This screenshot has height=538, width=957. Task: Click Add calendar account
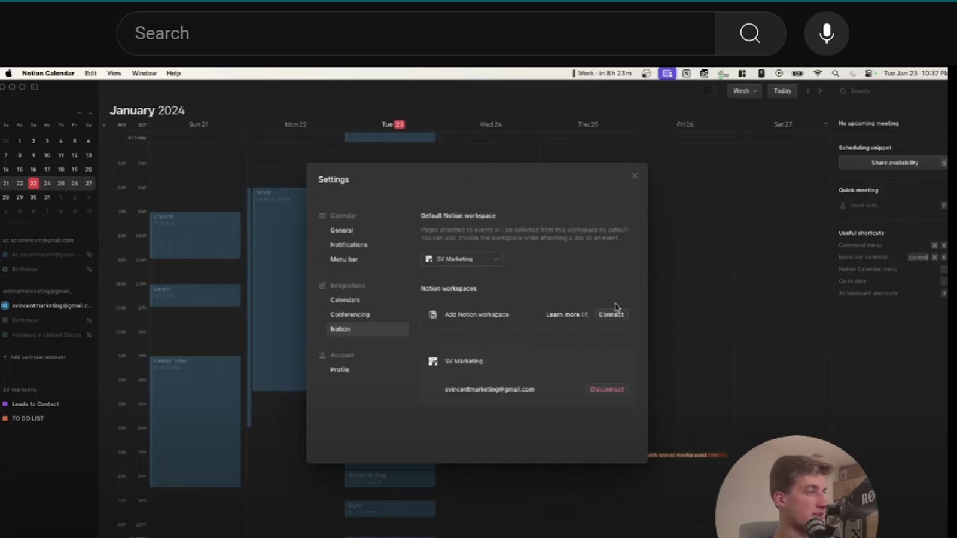(x=35, y=357)
